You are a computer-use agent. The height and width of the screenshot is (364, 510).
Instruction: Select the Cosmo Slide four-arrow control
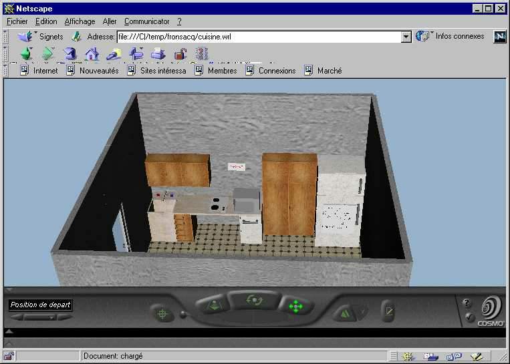pyautogui.click(x=295, y=307)
